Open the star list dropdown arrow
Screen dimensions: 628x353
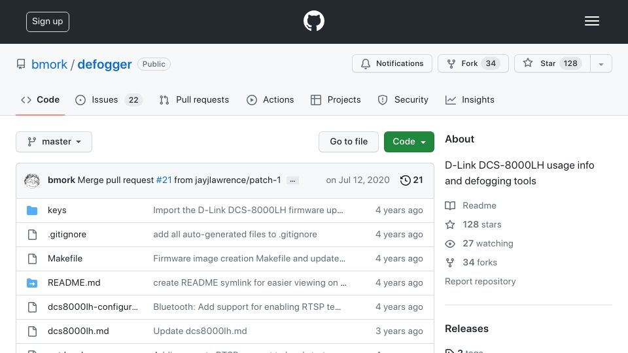click(x=601, y=63)
